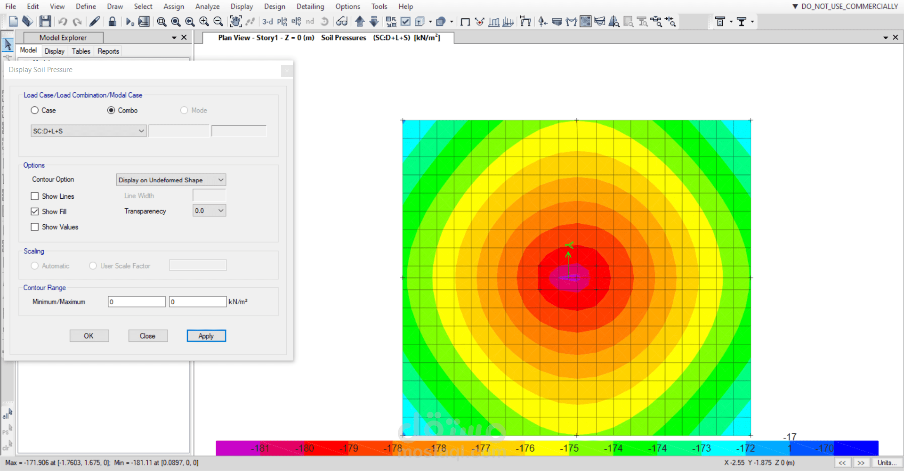Click the Apply button
Viewport: 904px width, 471px height.
coord(206,336)
